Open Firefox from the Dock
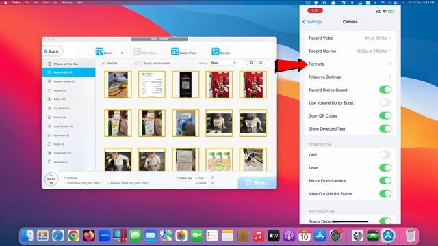The height and width of the screenshot is (246, 438). tap(89, 236)
